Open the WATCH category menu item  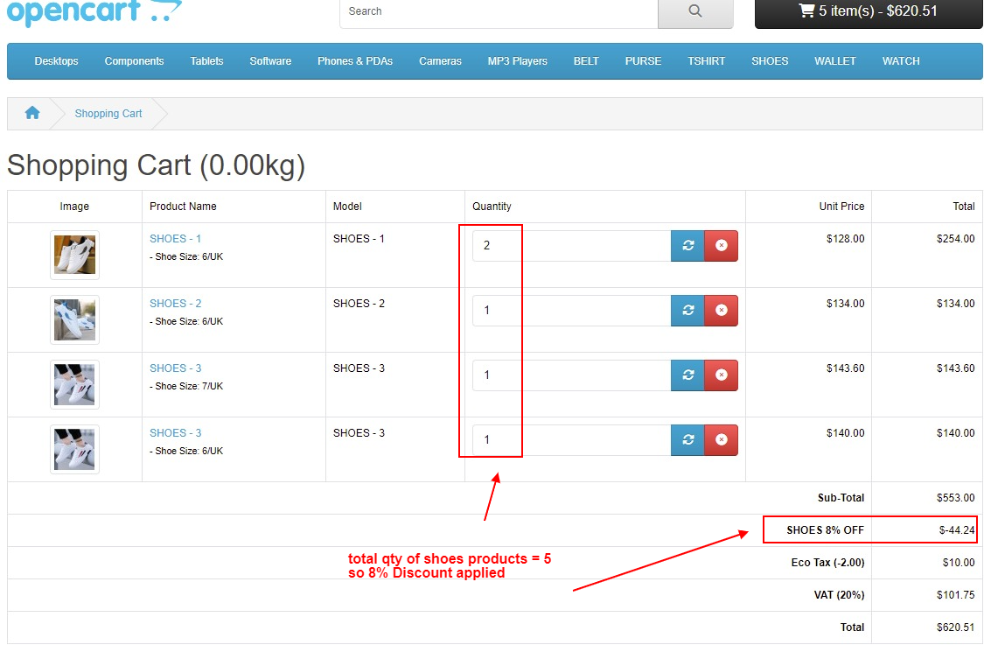click(900, 61)
